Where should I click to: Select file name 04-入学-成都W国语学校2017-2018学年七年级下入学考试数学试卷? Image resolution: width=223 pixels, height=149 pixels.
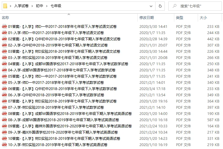click(62, 70)
